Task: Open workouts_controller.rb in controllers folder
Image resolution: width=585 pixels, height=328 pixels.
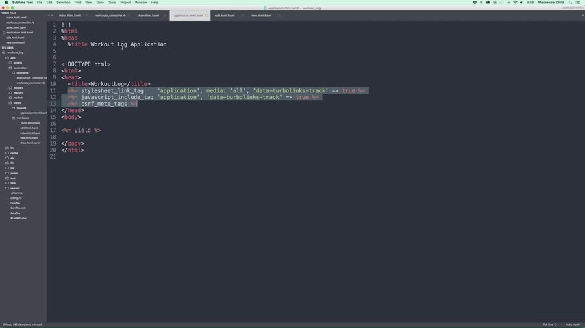Action: [x=31, y=83]
